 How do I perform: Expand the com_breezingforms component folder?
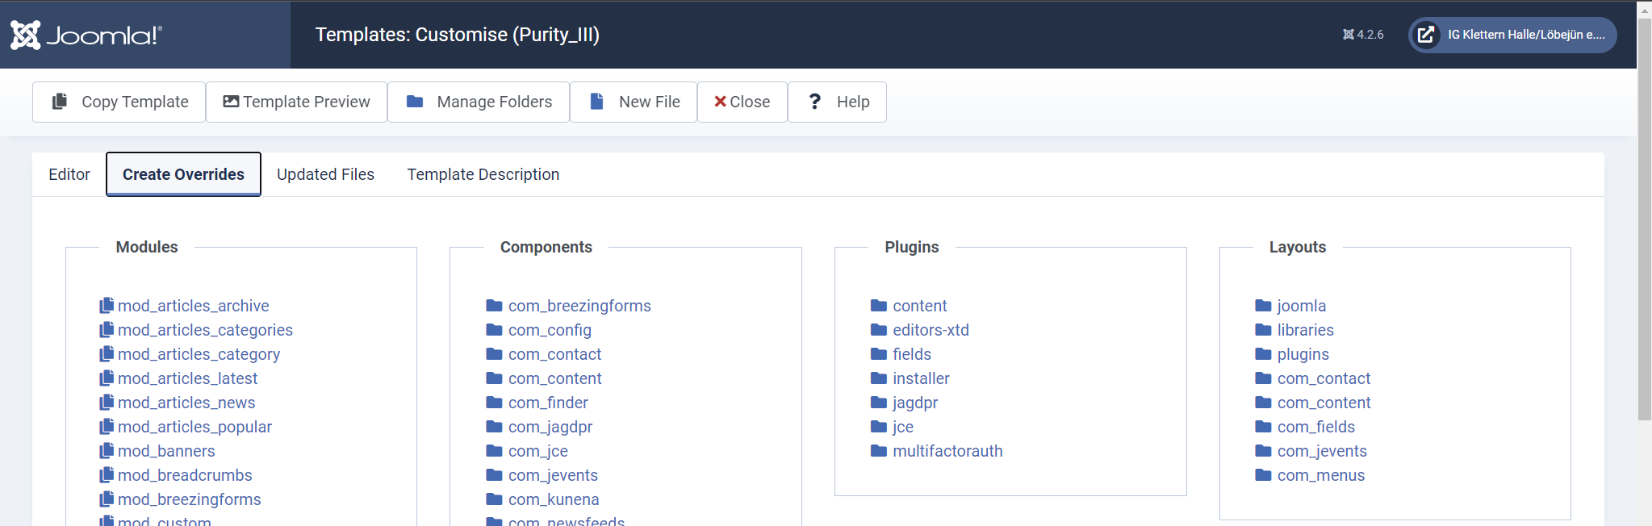579,306
